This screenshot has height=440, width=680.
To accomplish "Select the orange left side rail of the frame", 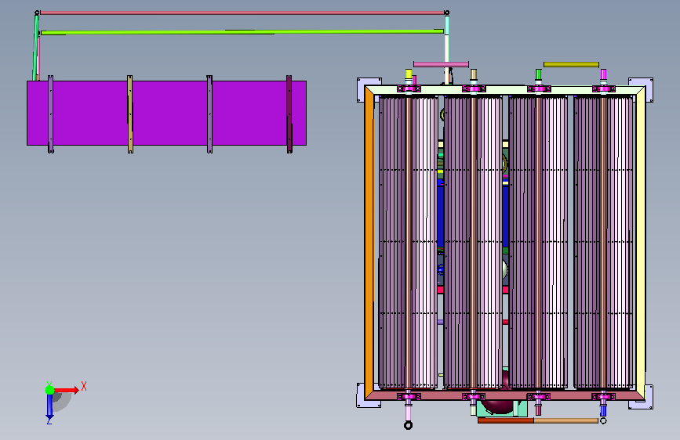I will (x=369, y=243).
